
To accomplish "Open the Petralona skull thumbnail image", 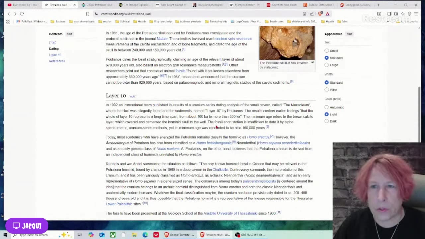I will coord(287,43).
